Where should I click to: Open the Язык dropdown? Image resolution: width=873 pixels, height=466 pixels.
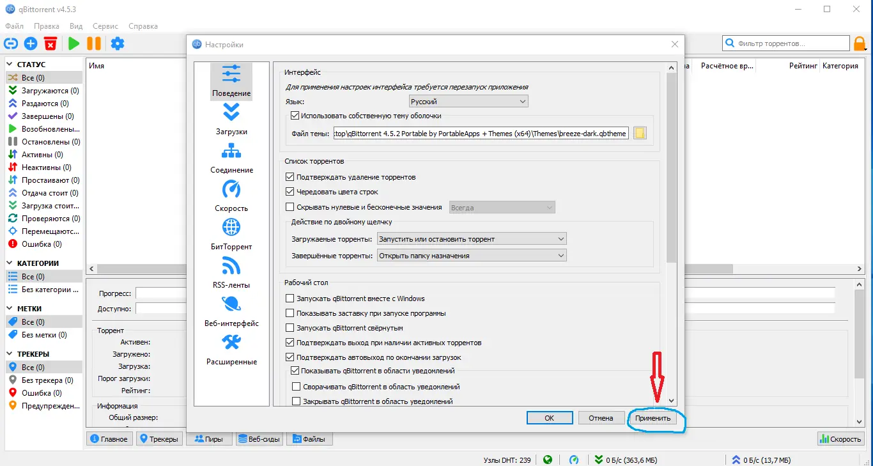coord(468,101)
